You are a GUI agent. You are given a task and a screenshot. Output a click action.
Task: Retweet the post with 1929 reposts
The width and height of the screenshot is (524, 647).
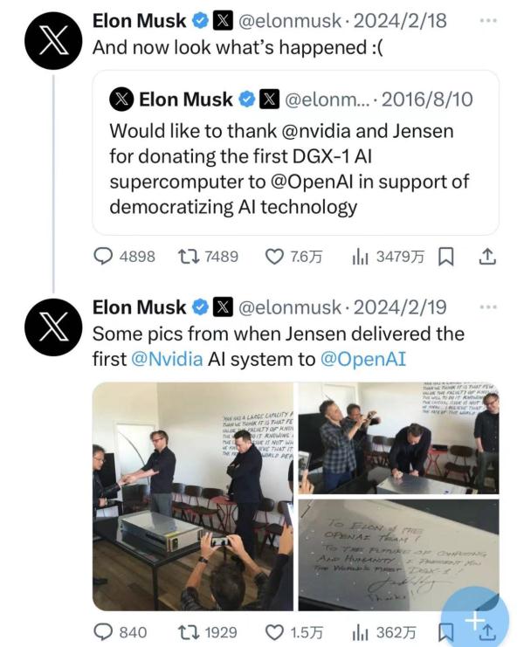point(187,631)
